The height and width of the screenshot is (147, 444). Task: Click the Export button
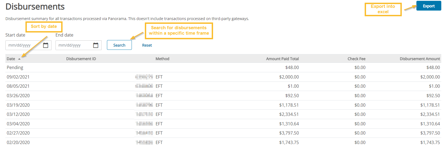click(x=429, y=6)
